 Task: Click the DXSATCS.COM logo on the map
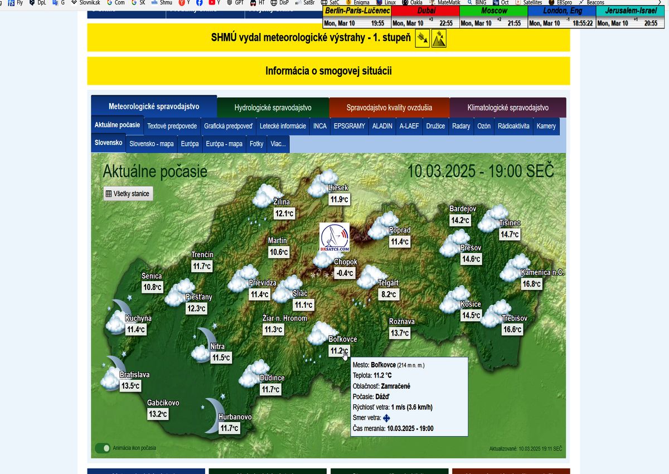click(334, 237)
